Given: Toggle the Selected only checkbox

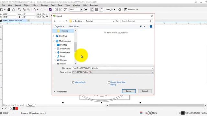Looking at the screenshot, I should pos(73,82).
